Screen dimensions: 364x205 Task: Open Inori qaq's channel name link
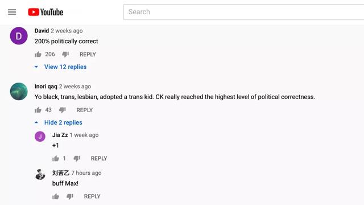(45, 87)
